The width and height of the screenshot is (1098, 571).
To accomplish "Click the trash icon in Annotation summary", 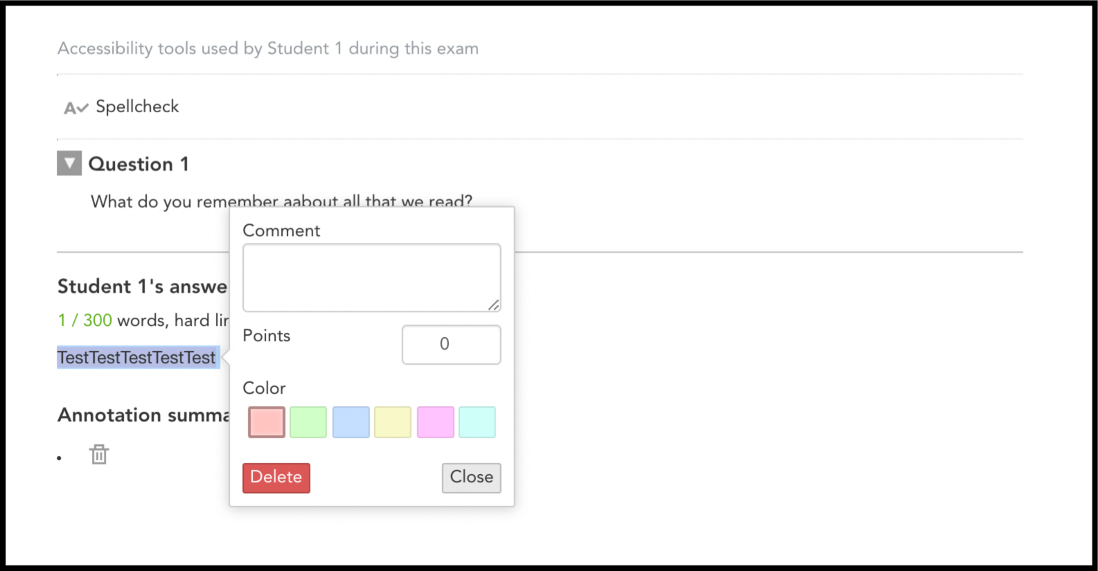I will tap(99, 454).
